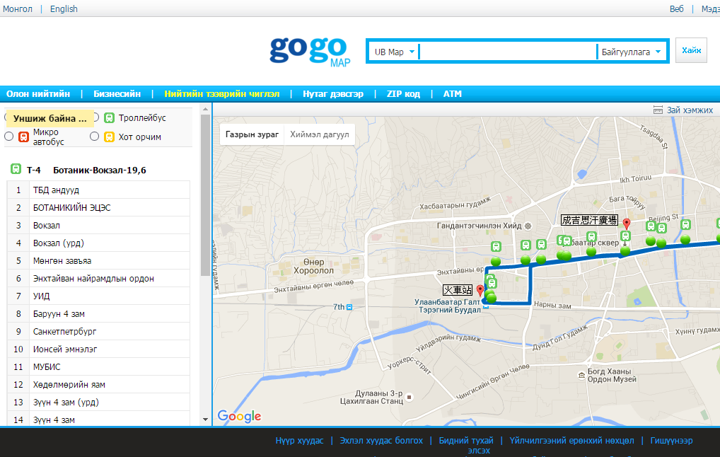Click the green T-4 route icon

pyautogui.click(x=16, y=169)
